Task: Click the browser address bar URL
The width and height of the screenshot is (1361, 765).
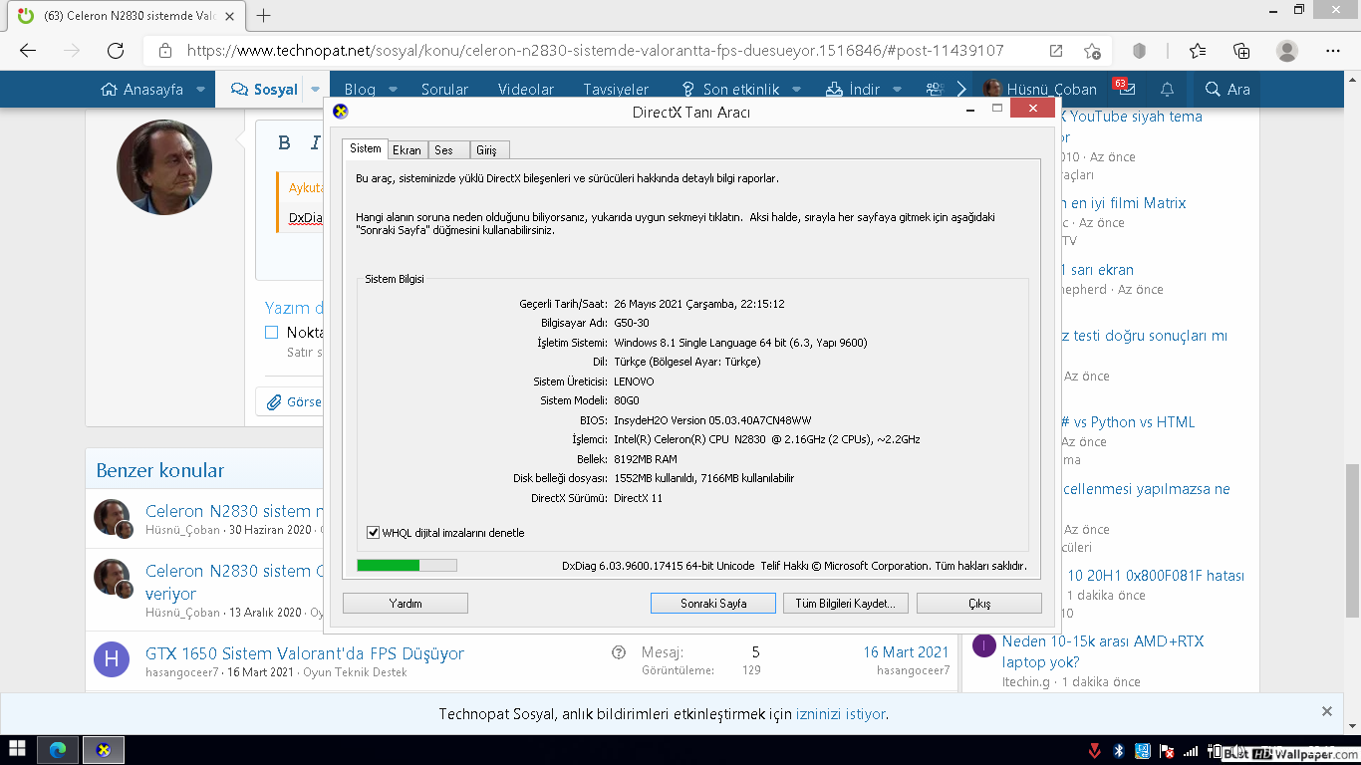Action: point(595,51)
